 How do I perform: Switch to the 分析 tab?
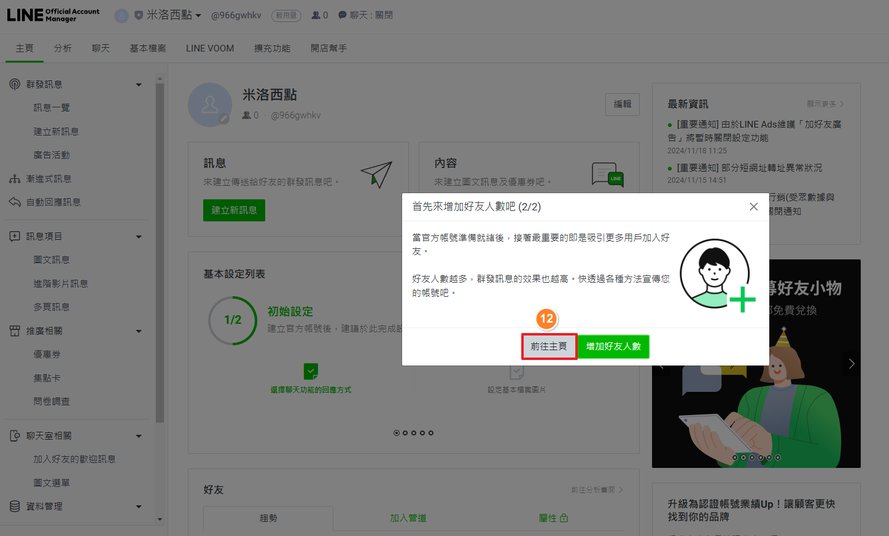[x=63, y=48]
